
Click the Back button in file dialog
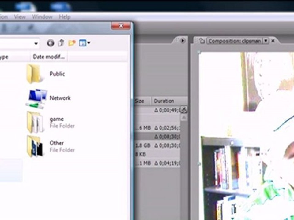[51, 43]
